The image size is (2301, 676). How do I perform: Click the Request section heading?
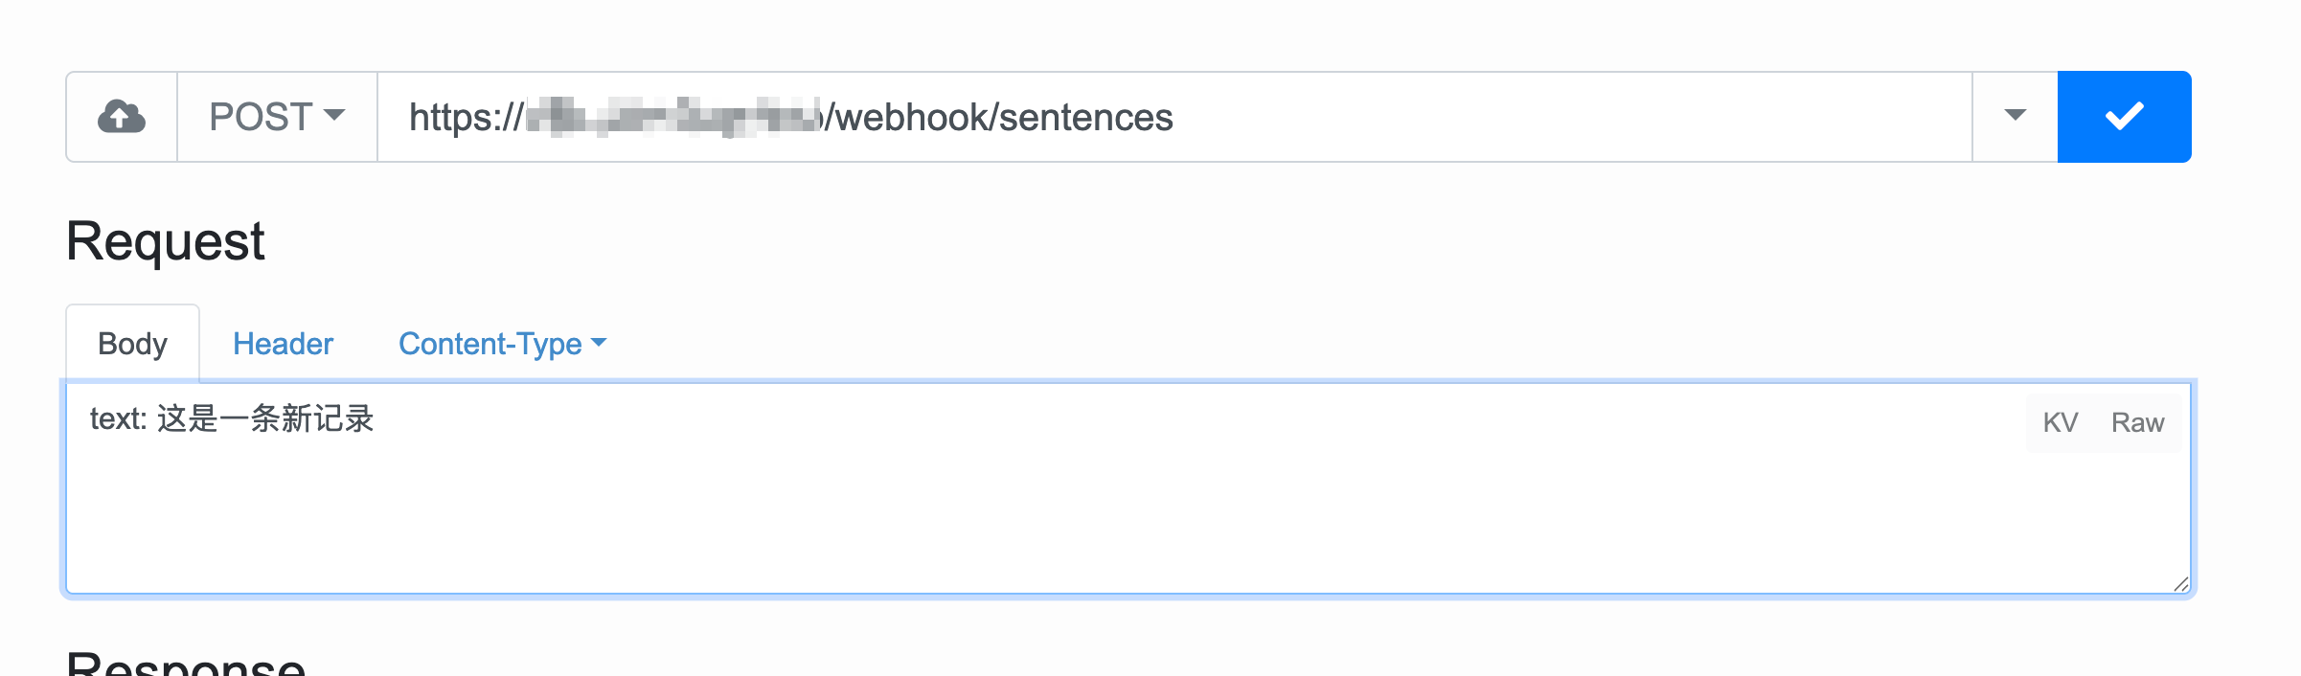[165, 240]
